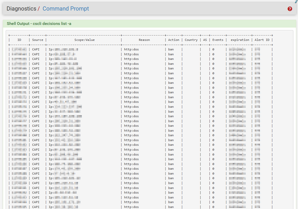Viewport: 298px width, 209px height.
Task: Click the blurred expiration value in first row
Action: (x=237, y=49)
